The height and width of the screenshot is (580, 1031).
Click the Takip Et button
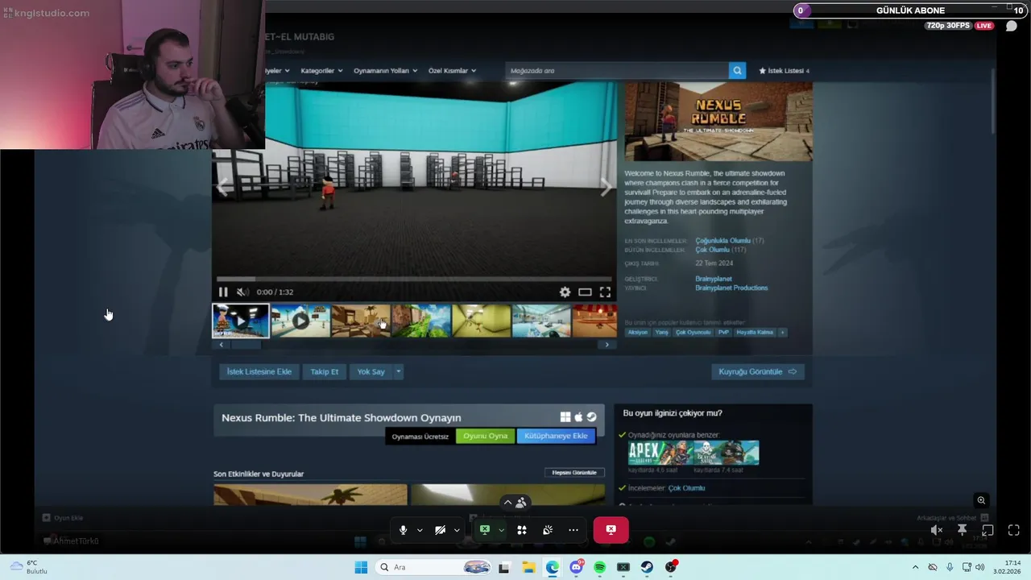tap(325, 371)
